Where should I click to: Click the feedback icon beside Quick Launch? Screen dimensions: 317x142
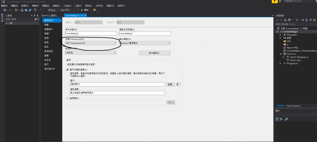coord(280,1)
